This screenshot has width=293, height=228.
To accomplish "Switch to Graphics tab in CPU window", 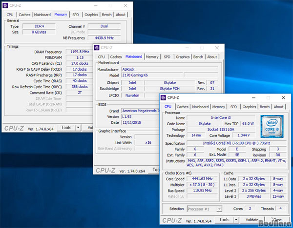I will 249,107.
